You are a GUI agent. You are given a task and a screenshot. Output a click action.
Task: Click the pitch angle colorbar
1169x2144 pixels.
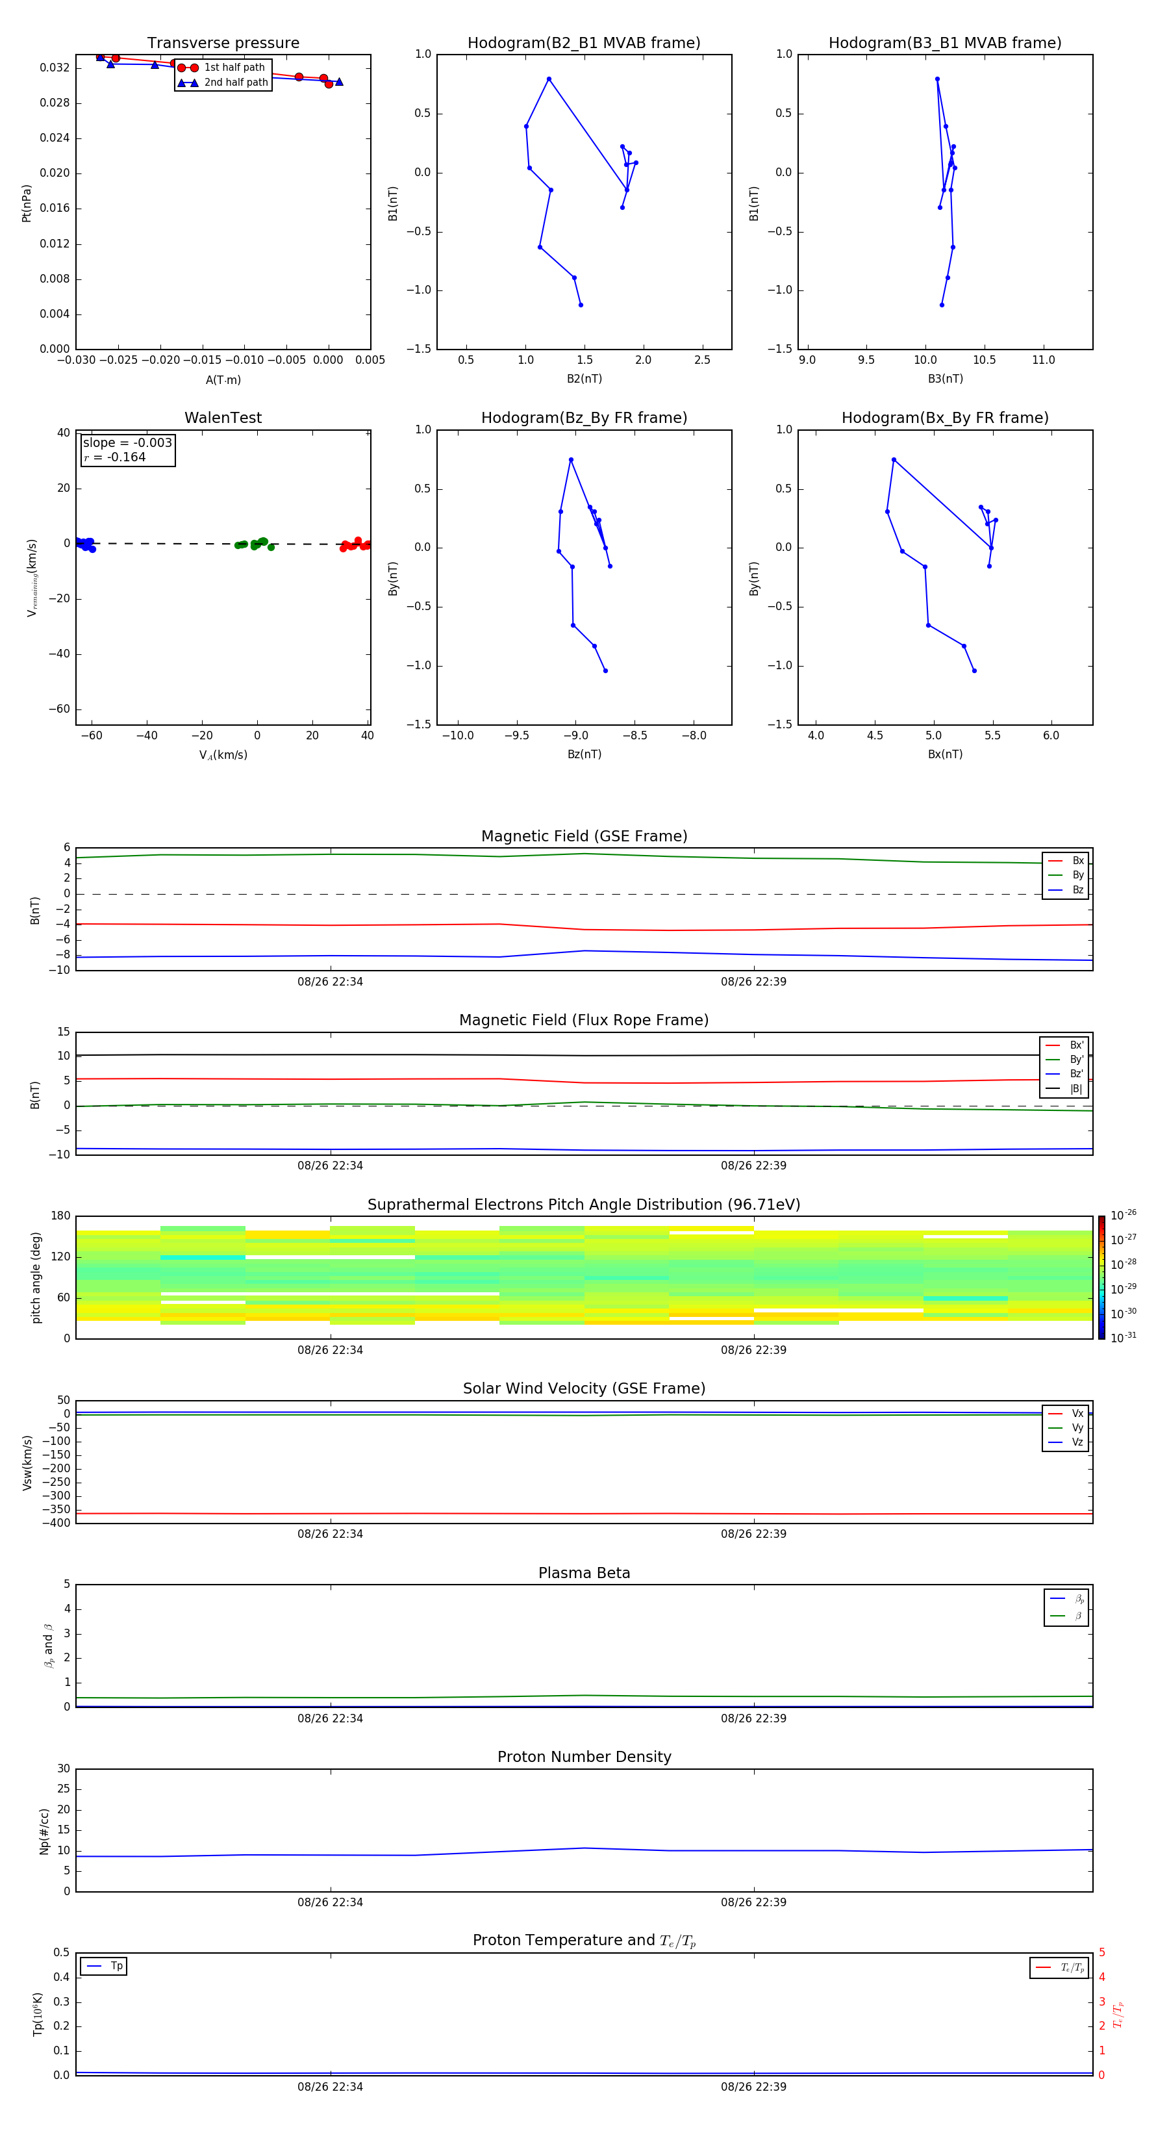coord(1101,1277)
